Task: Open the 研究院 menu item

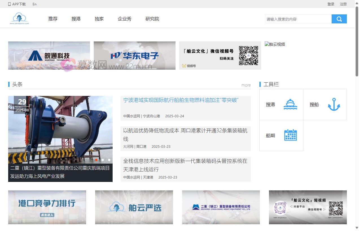Action: pos(152,19)
